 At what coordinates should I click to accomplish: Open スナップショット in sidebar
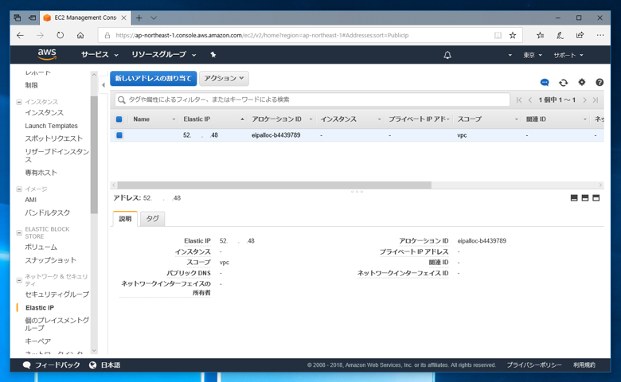point(50,260)
